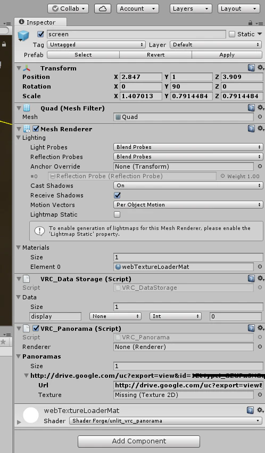Open the Account menu
The height and width of the screenshot is (453, 265).
(138, 9)
